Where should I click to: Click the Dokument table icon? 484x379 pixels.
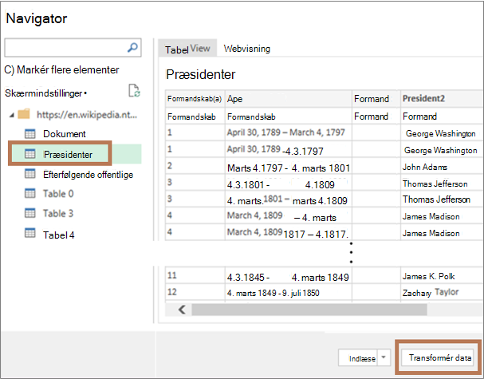pos(30,134)
